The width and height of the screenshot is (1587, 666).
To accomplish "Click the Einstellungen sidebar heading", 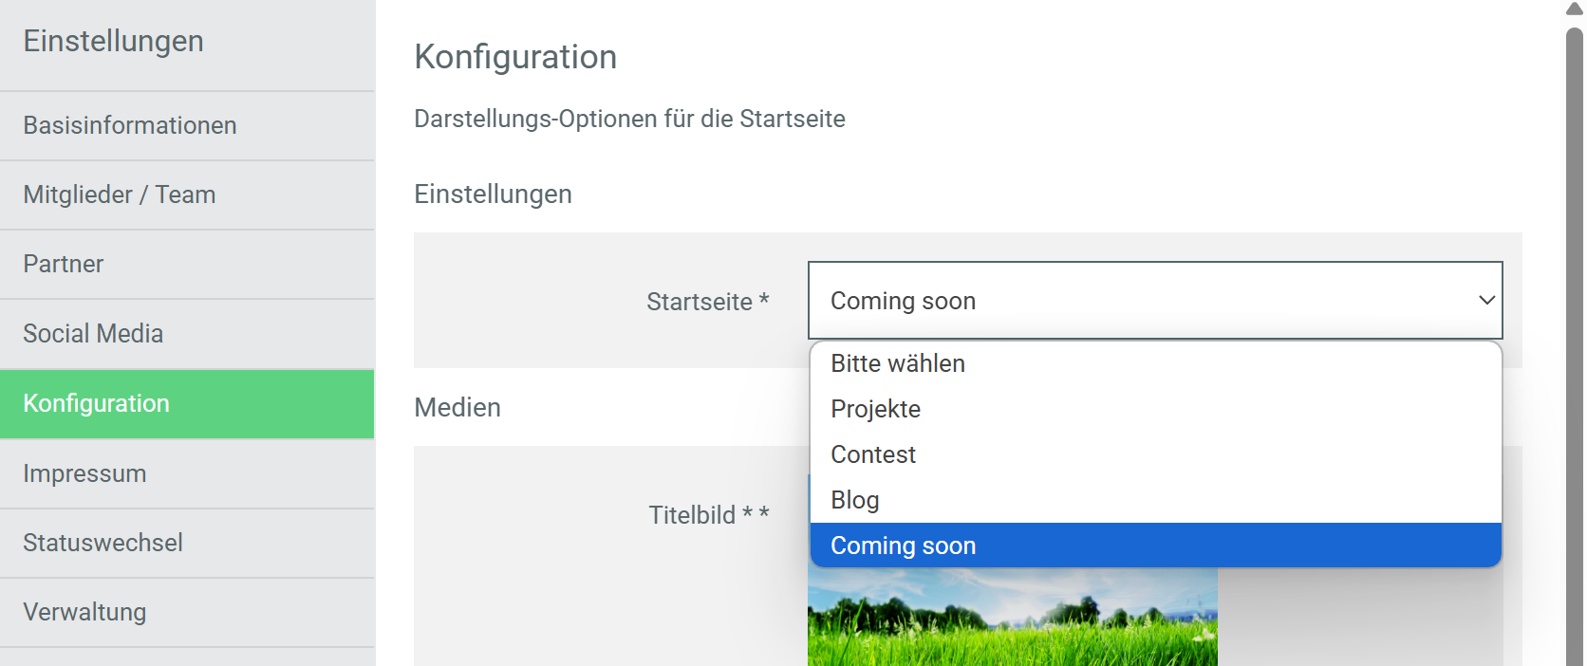I will (x=113, y=41).
